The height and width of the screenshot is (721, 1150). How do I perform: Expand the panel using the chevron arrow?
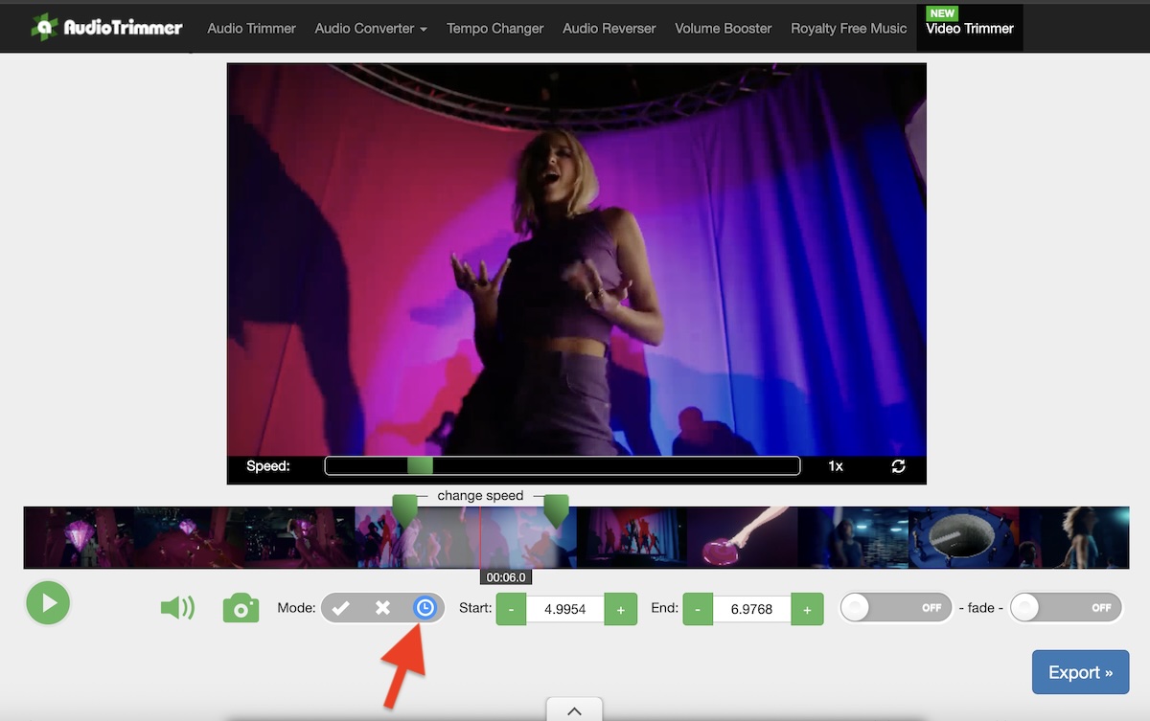click(574, 710)
